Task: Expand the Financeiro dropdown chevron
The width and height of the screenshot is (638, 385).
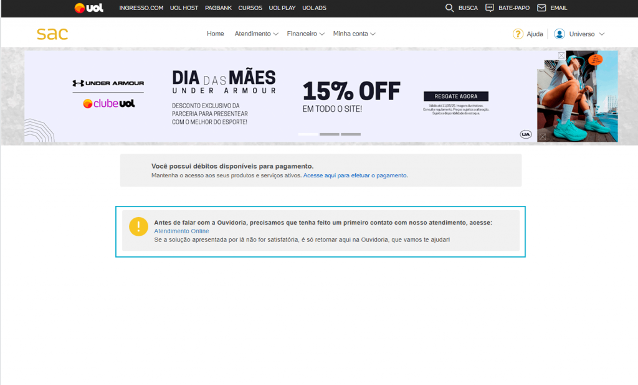Action: tap(322, 34)
